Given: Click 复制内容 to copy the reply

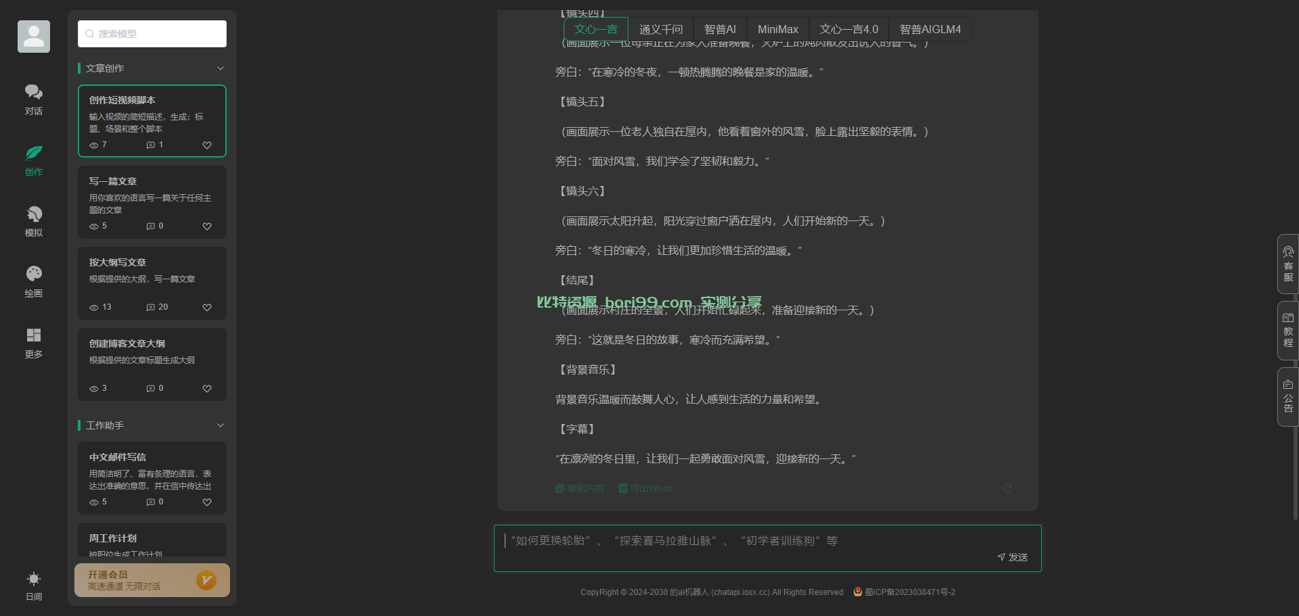Looking at the screenshot, I should (580, 488).
